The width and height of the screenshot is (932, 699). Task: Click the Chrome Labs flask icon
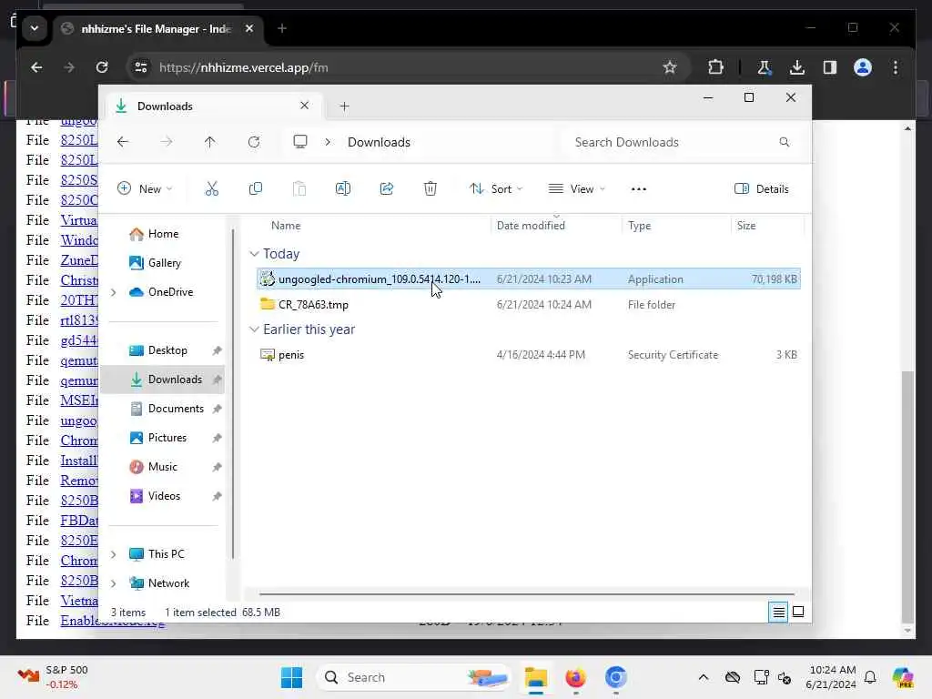(765, 67)
